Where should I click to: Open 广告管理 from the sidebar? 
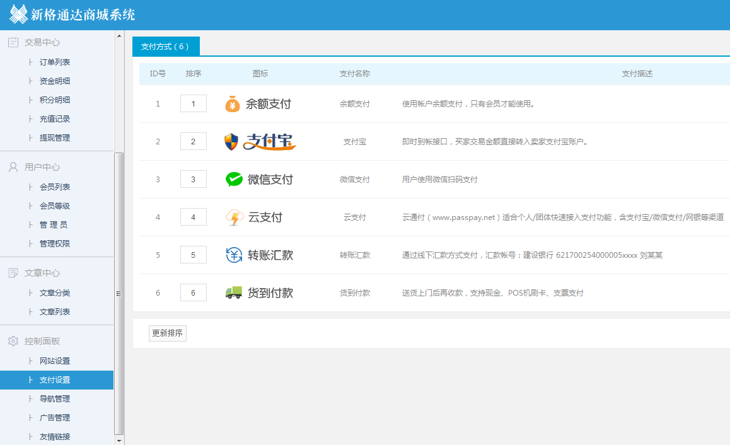(55, 418)
